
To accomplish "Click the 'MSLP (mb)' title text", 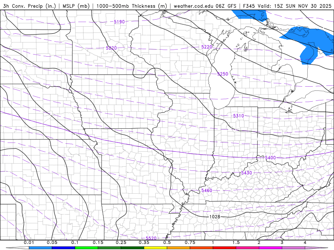I will (76, 6).
